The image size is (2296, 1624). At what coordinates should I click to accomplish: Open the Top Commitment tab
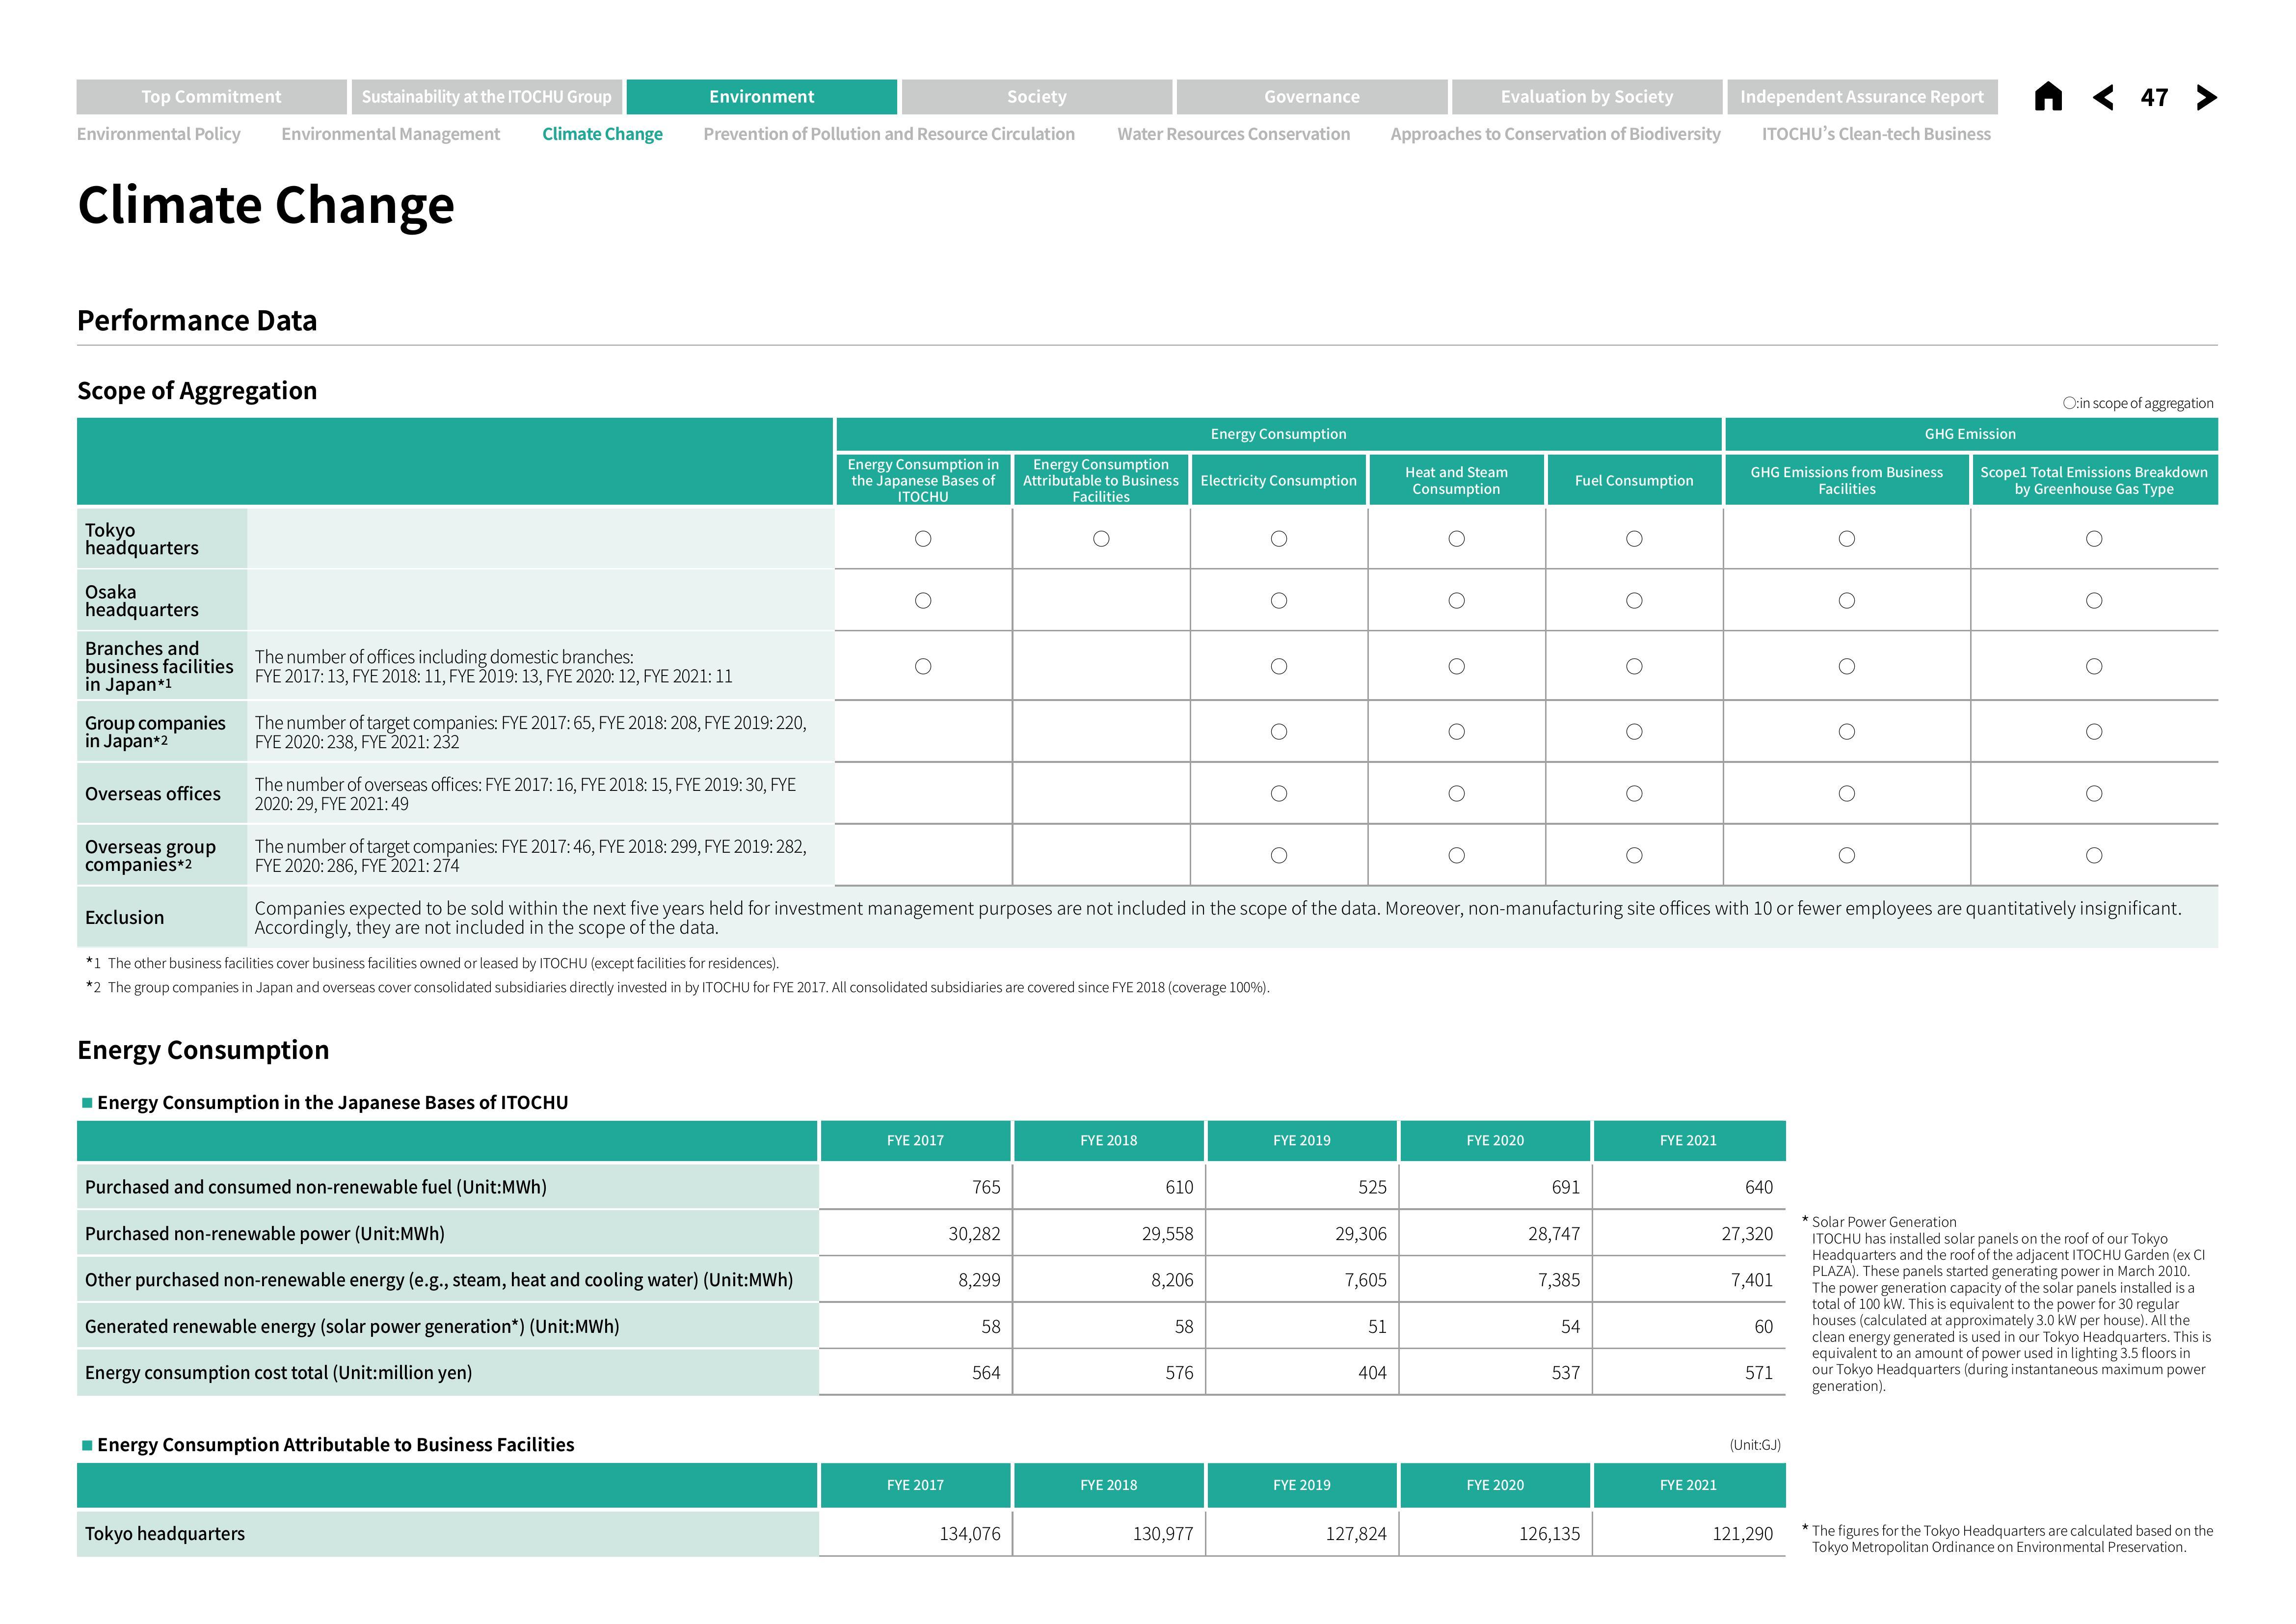[x=211, y=97]
